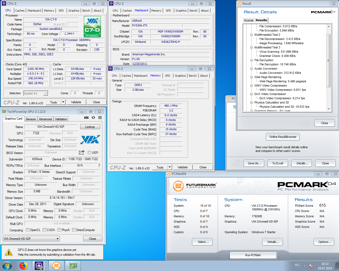This screenshot has width=339, height=271.
Task: Open the Advanced tab in GPU-Z
Action: click(45, 119)
